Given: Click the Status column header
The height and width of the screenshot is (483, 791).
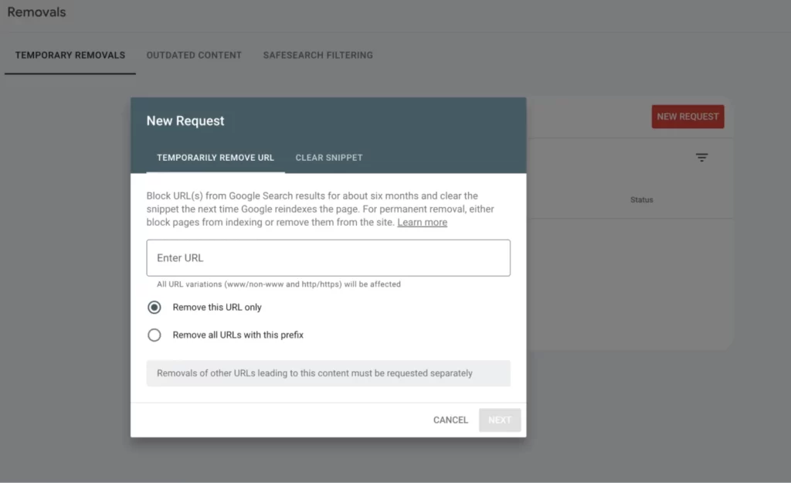Looking at the screenshot, I should tap(641, 200).
